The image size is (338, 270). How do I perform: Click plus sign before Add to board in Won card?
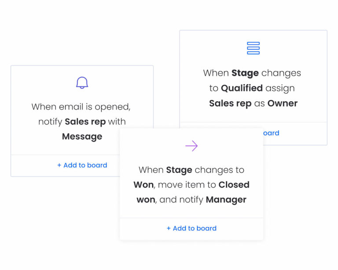click(x=169, y=228)
